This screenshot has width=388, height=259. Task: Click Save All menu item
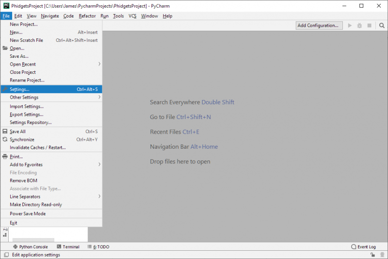coord(51,132)
